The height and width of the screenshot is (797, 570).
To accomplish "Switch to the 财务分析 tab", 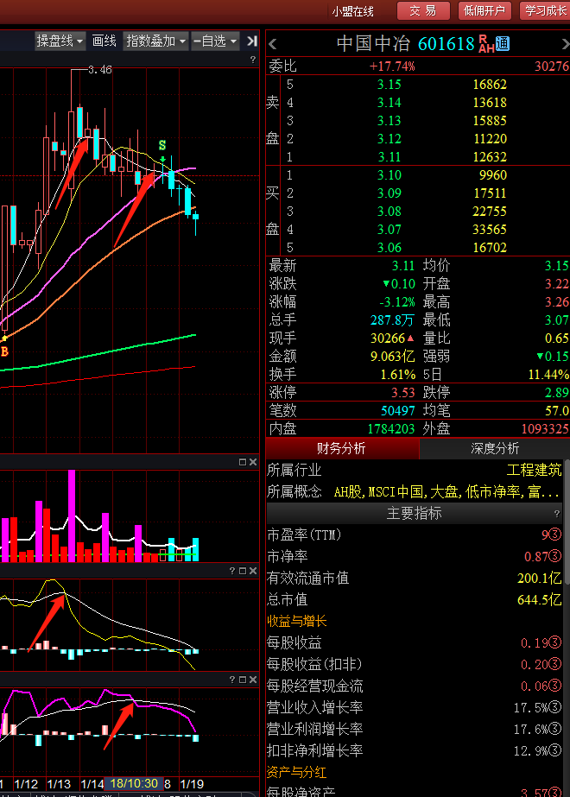I will click(x=342, y=448).
